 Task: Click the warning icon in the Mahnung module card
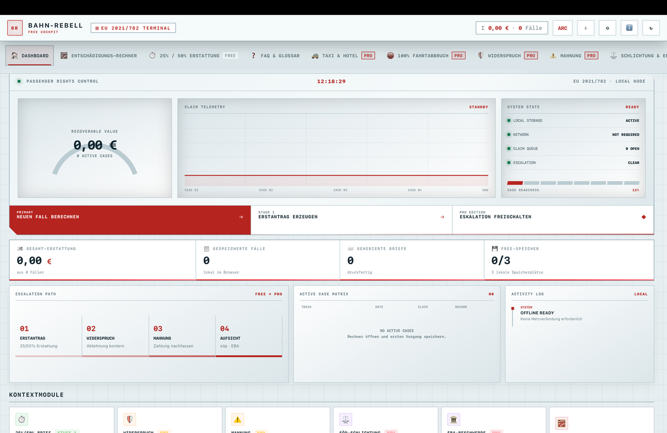coord(237,420)
